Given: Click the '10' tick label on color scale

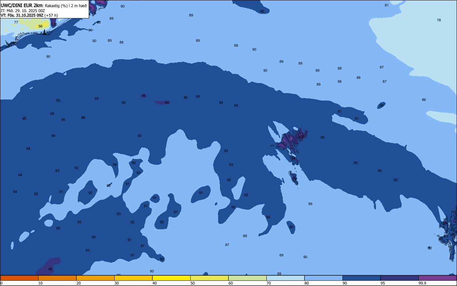Looking at the screenshot, I should 40,283.
